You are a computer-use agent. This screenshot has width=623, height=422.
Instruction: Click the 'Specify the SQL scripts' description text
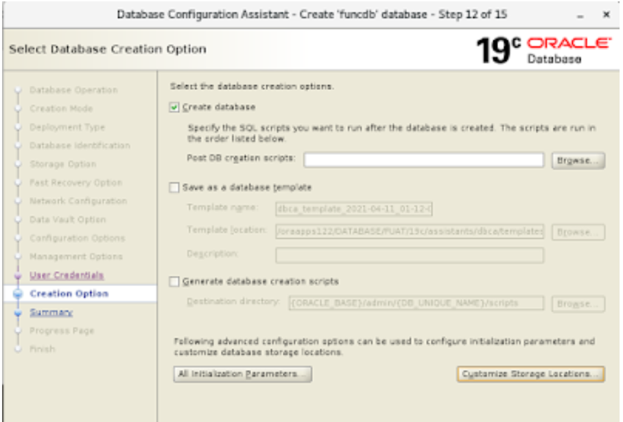(x=392, y=133)
